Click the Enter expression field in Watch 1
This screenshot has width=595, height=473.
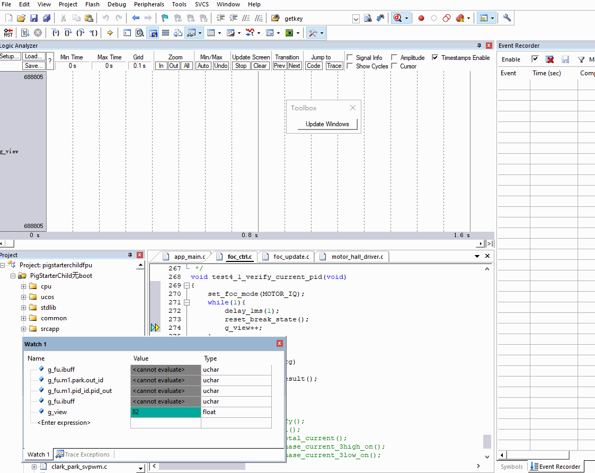[64, 423]
